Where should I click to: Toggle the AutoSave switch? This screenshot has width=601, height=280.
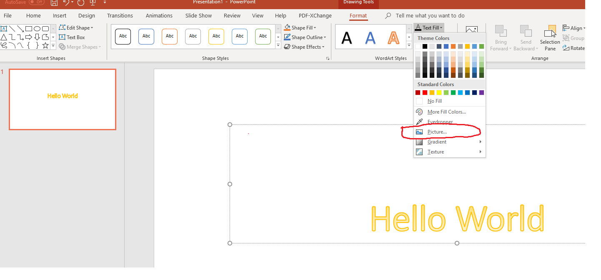pyautogui.click(x=37, y=2)
